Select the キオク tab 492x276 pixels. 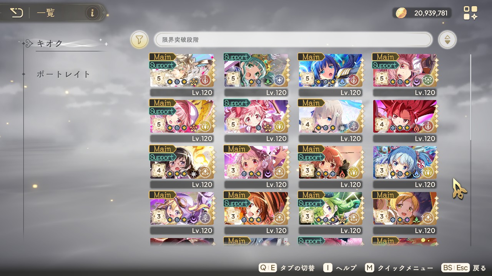coord(50,43)
